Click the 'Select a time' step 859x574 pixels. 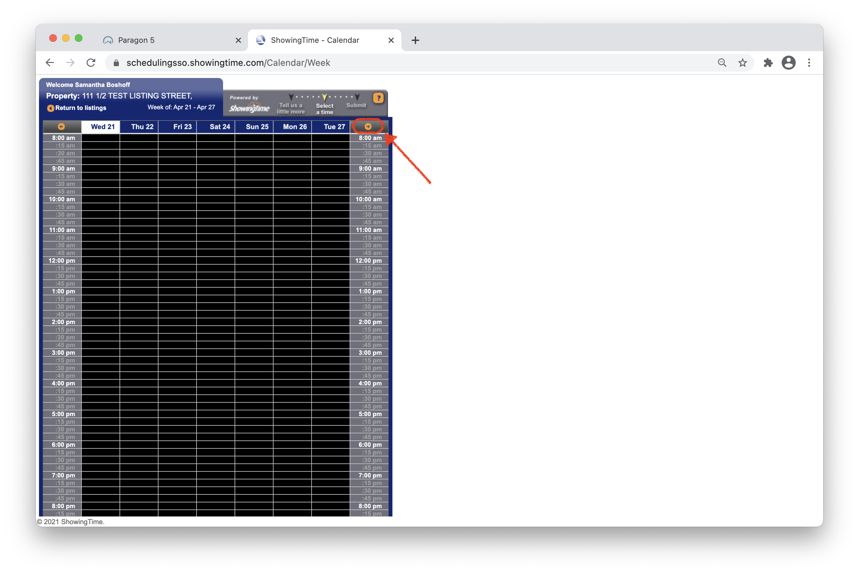(x=325, y=109)
